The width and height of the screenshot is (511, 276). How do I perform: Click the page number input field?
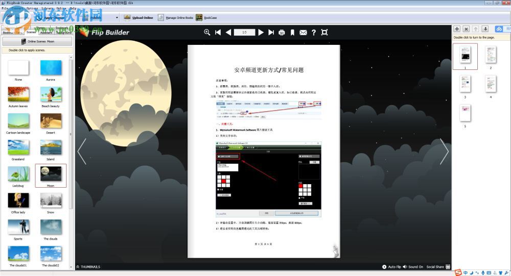244,32
